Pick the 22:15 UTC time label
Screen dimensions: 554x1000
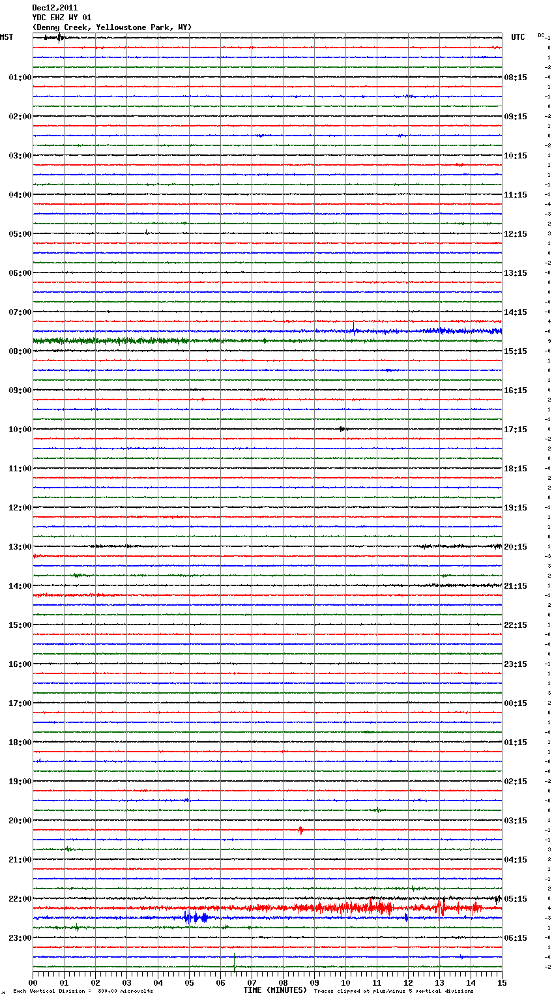point(516,625)
